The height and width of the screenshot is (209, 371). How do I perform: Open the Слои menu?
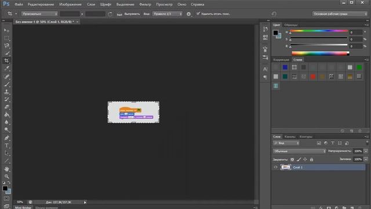91,4
